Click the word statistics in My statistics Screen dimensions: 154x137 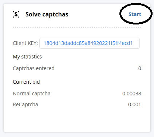pos(31,57)
